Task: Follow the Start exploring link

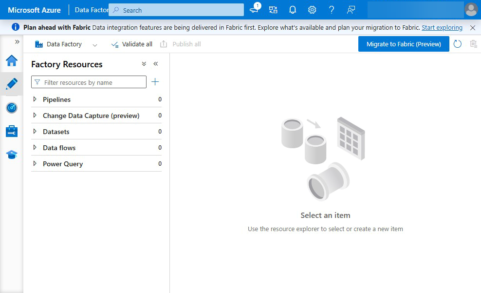Action: coord(442,27)
